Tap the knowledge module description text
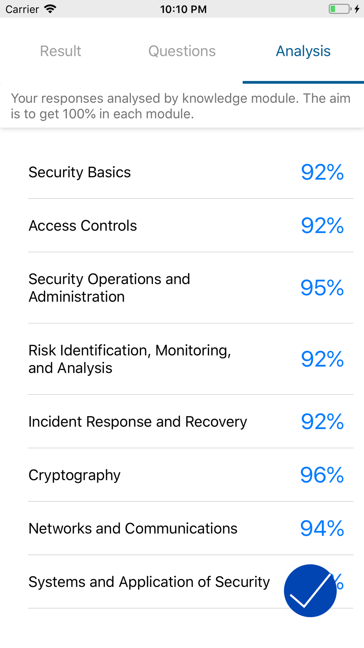364x648 pixels. [181, 106]
